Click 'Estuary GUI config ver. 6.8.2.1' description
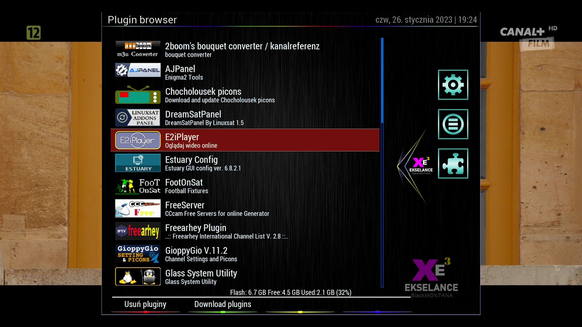This screenshot has height=327, width=582. pos(203,168)
